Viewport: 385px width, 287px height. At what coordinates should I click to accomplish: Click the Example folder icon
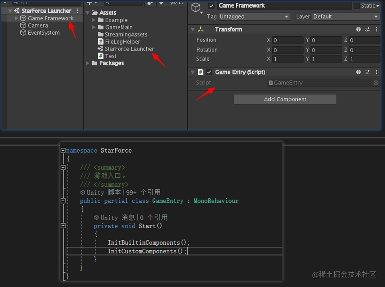[101, 20]
